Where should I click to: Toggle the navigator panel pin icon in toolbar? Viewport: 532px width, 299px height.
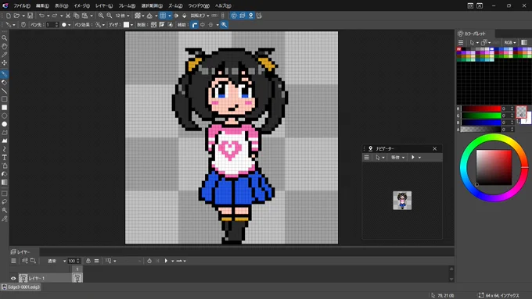250,16
